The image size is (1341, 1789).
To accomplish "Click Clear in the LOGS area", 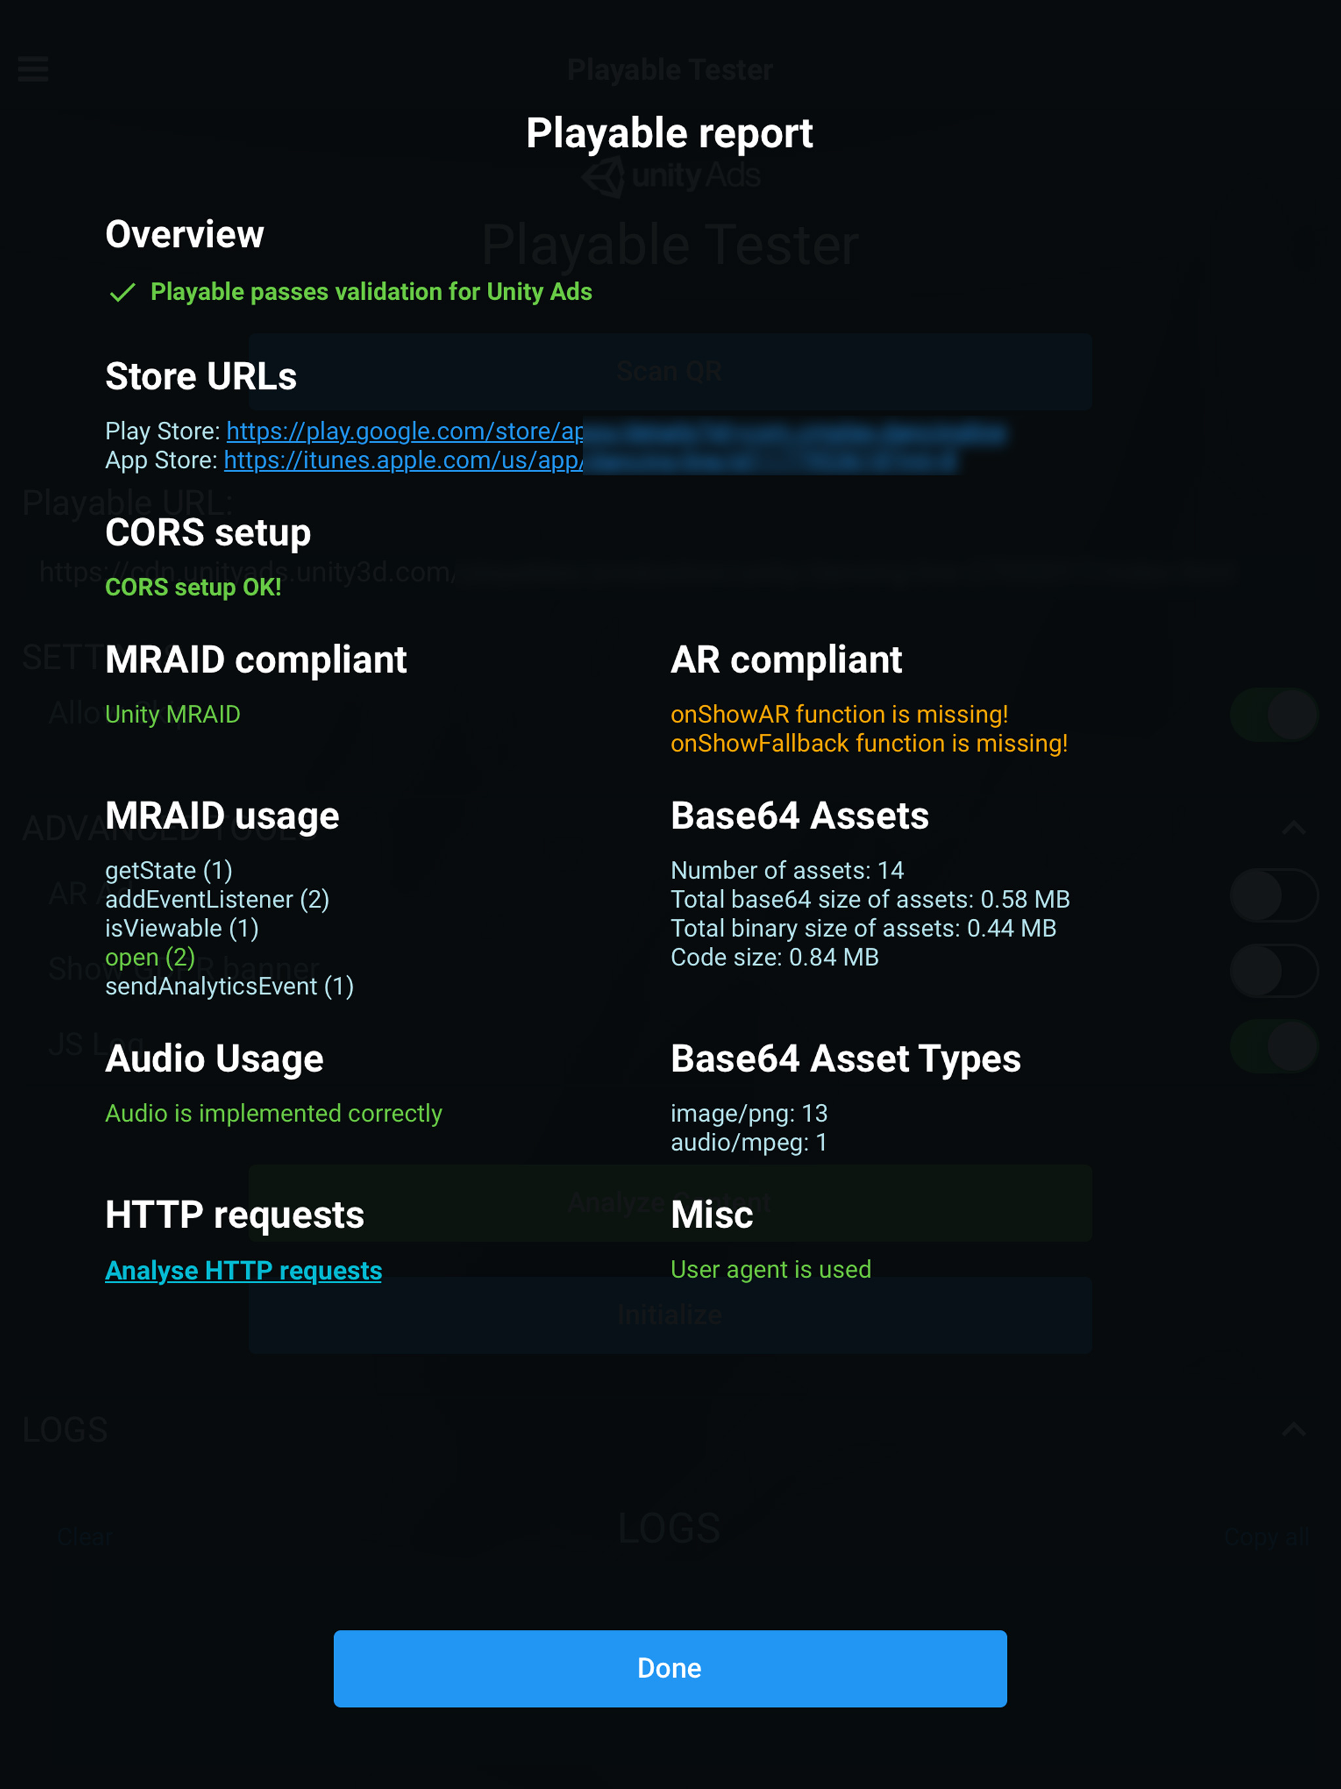I will (84, 1537).
